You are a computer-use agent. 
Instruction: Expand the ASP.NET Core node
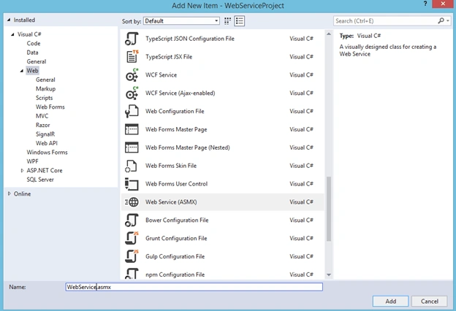click(22, 171)
